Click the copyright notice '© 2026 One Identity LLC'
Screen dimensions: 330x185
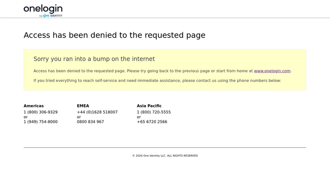click(x=149, y=156)
